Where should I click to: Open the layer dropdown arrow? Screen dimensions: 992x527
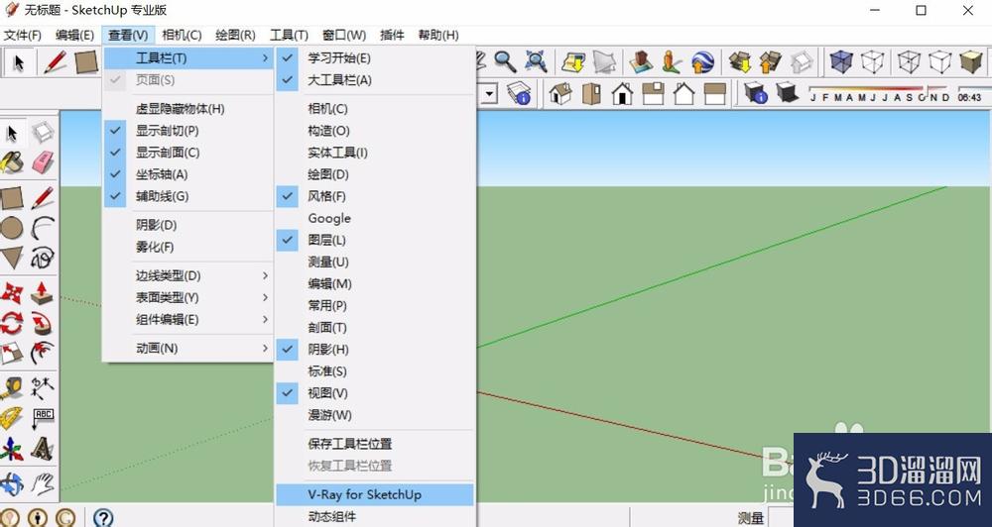pos(488,94)
